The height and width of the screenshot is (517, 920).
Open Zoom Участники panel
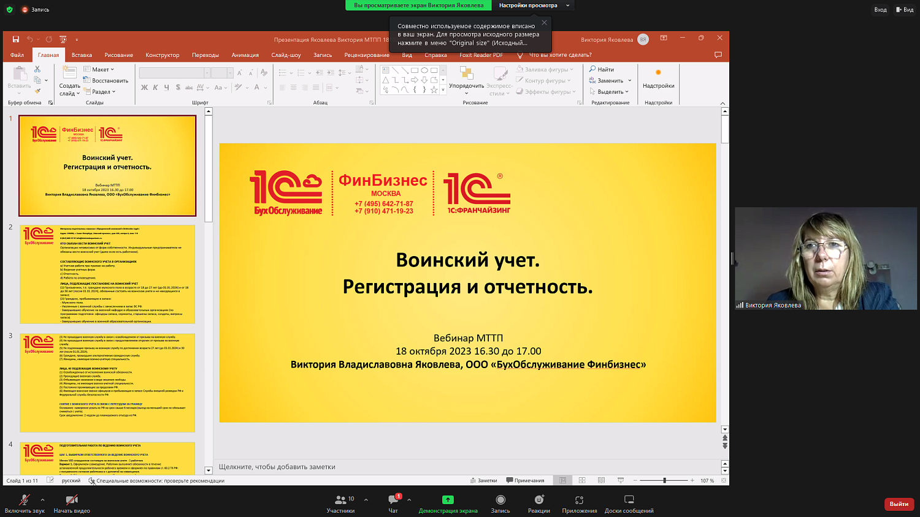(x=341, y=504)
